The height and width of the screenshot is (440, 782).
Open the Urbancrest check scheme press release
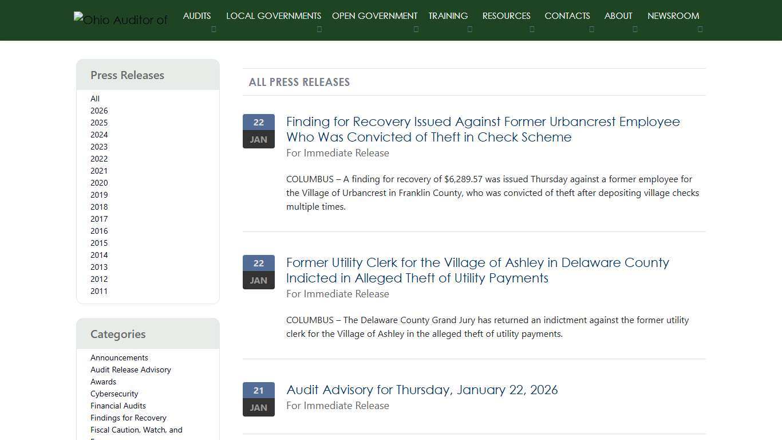[x=483, y=129]
